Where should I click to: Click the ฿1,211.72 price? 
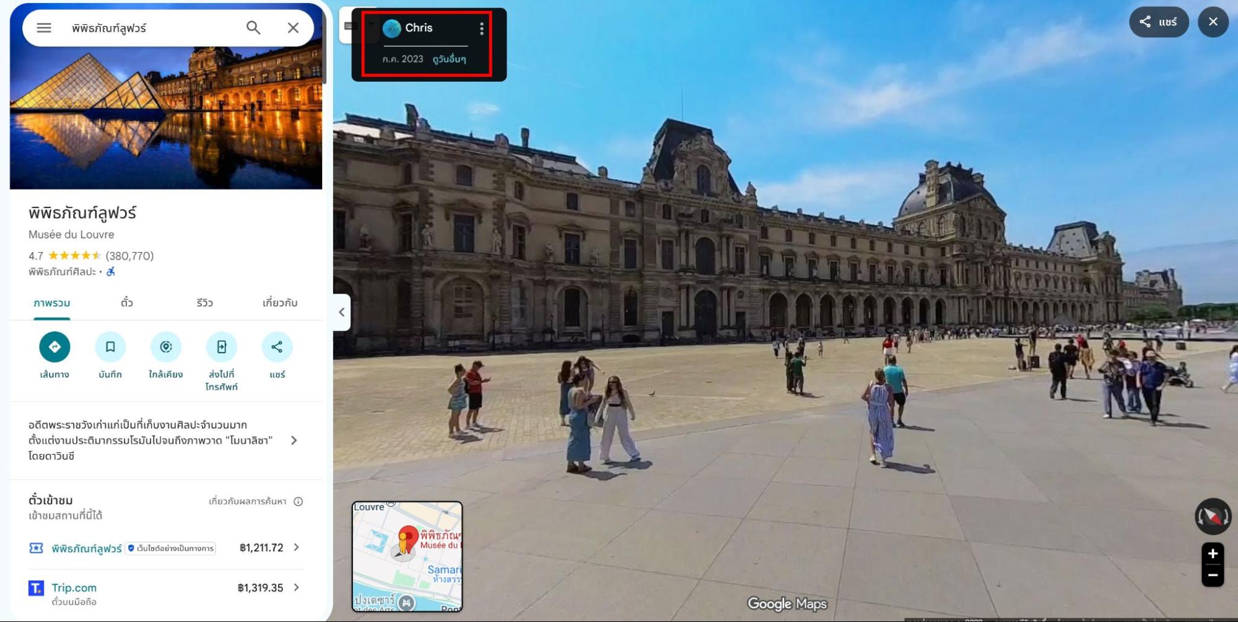click(x=261, y=548)
